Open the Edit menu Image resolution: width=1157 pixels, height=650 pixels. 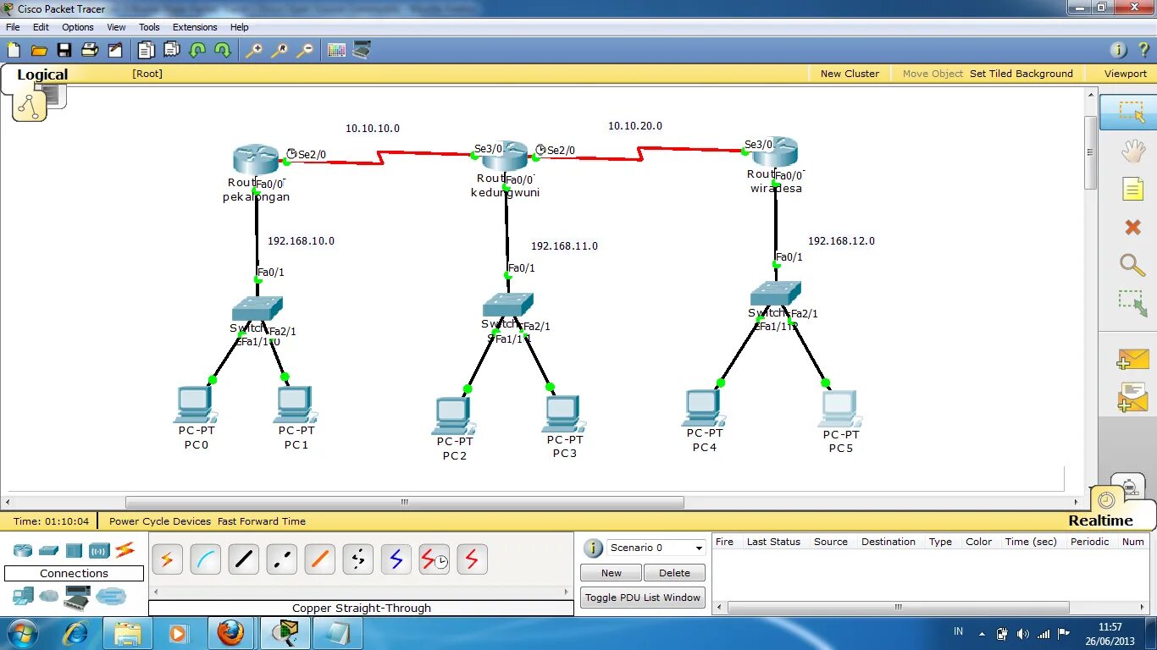(x=41, y=27)
